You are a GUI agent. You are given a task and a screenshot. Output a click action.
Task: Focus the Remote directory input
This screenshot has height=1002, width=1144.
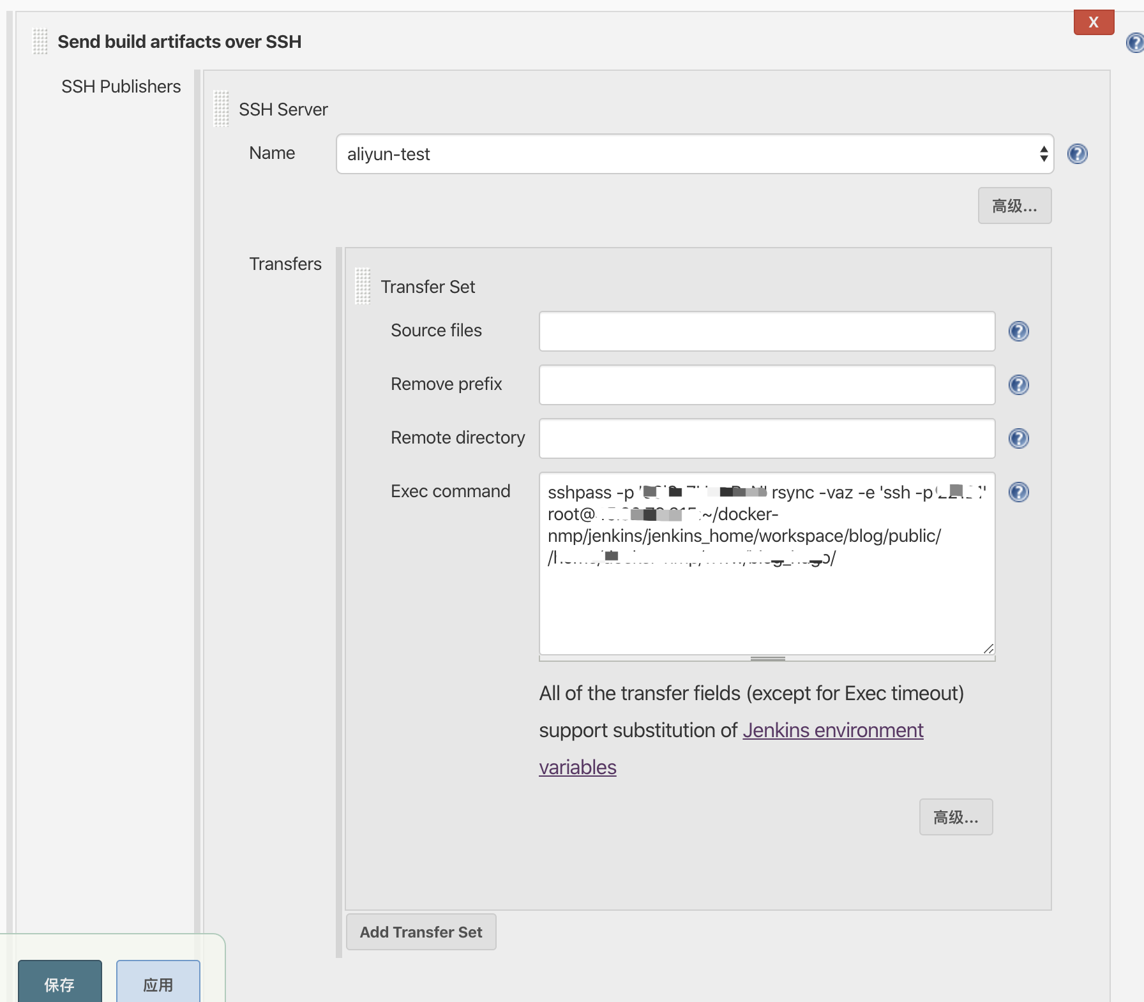click(767, 438)
